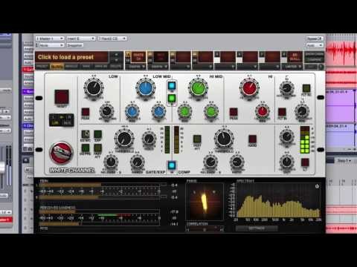
Task: Select the highlighted tab below preset display
Action: pyautogui.click(x=57, y=66)
